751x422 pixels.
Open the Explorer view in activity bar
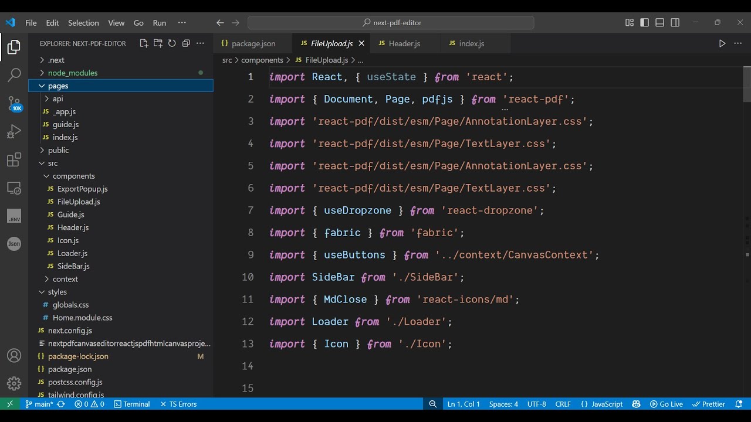point(14,47)
